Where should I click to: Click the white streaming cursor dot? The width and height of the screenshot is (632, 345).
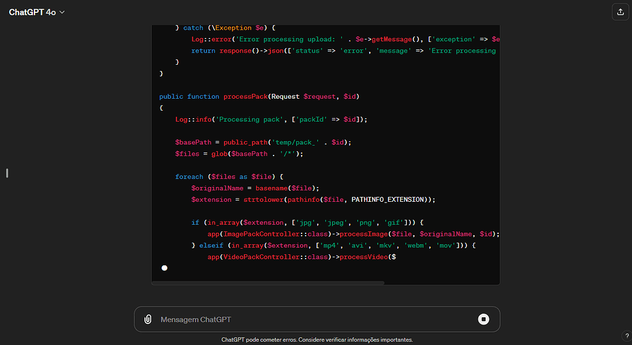click(x=164, y=268)
